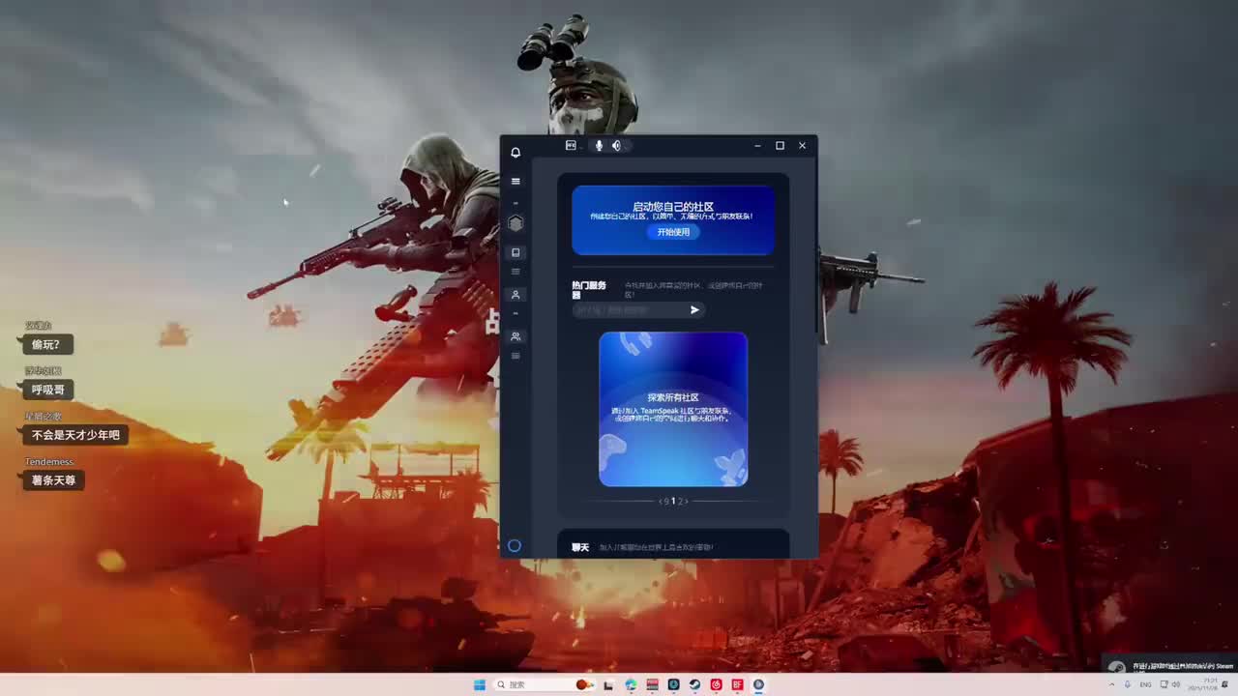Click the blue circle status icon
1238x696 pixels.
tap(515, 545)
